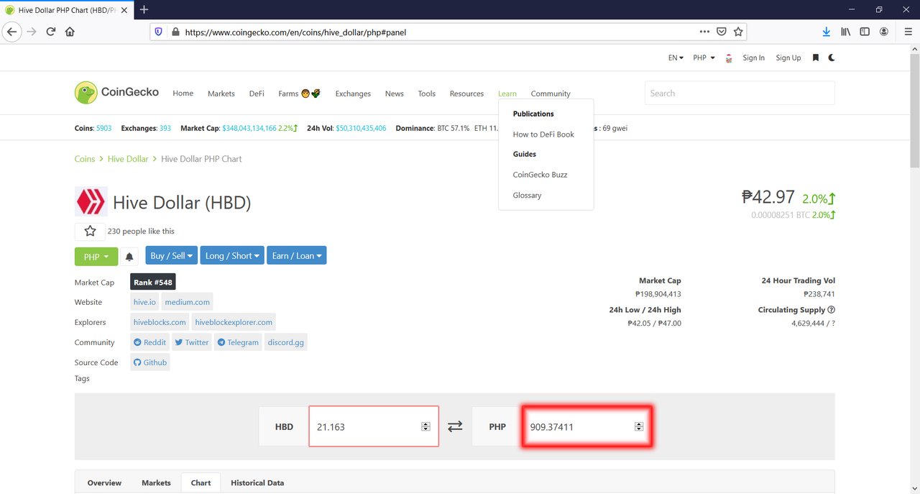Toggle dark mode with the moon icon
The height and width of the screenshot is (494, 920).
click(832, 58)
